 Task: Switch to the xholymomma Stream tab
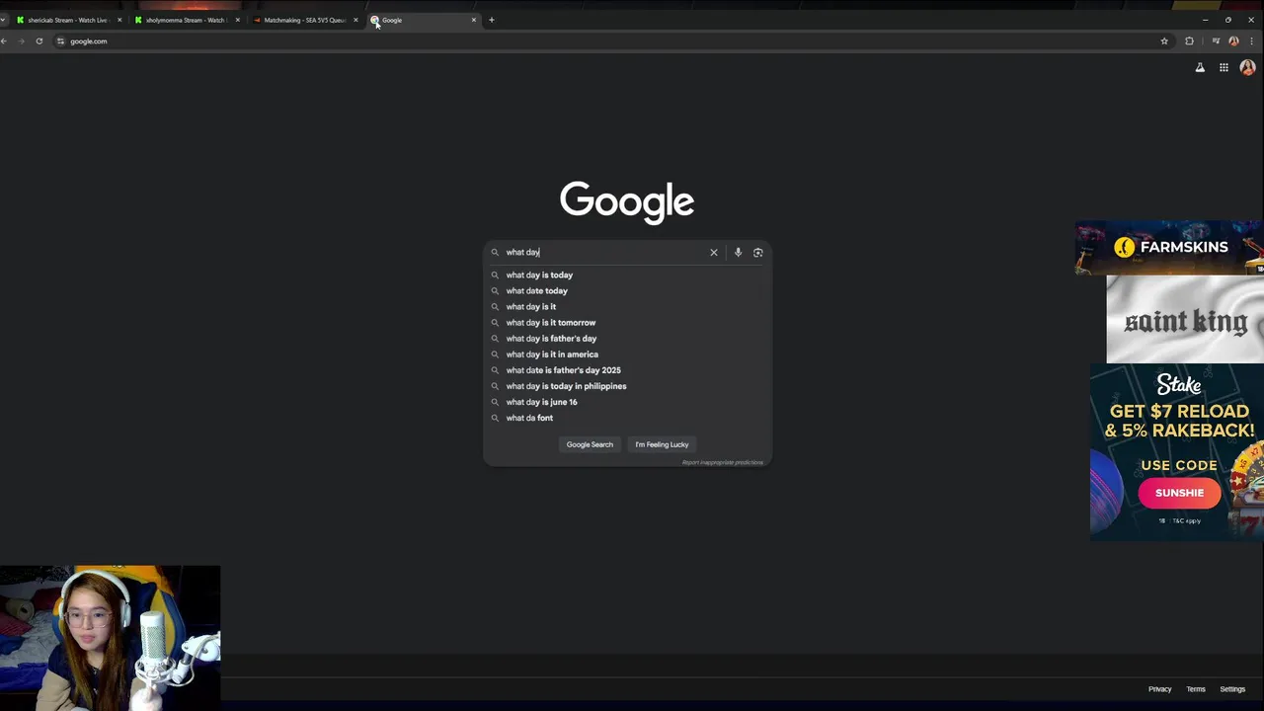pyautogui.click(x=186, y=20)
